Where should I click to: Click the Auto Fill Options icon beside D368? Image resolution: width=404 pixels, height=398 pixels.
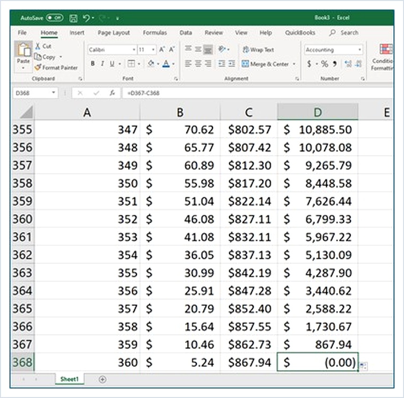[x=363, y=366]
